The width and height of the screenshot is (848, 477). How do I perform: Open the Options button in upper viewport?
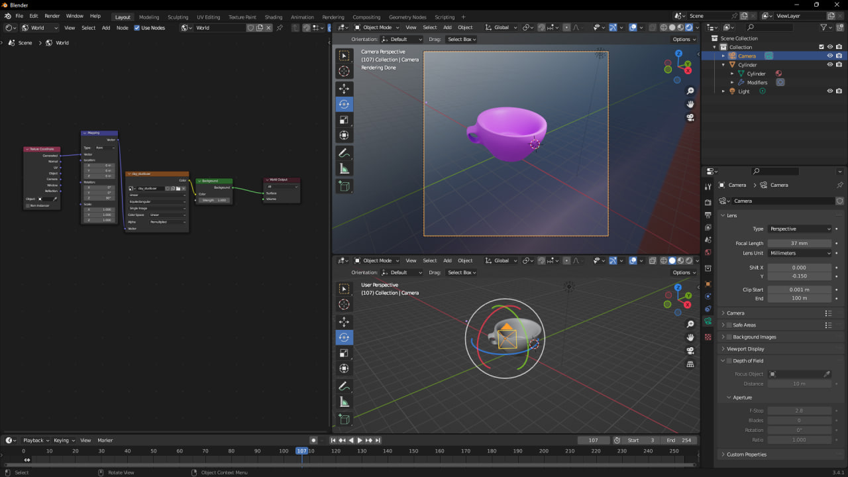point(684,39)
